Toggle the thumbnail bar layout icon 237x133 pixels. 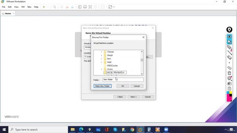tap(85, 7)
